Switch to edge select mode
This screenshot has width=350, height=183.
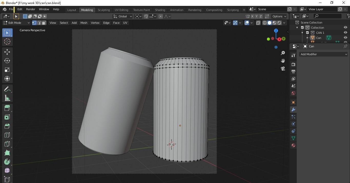[39, 23]
